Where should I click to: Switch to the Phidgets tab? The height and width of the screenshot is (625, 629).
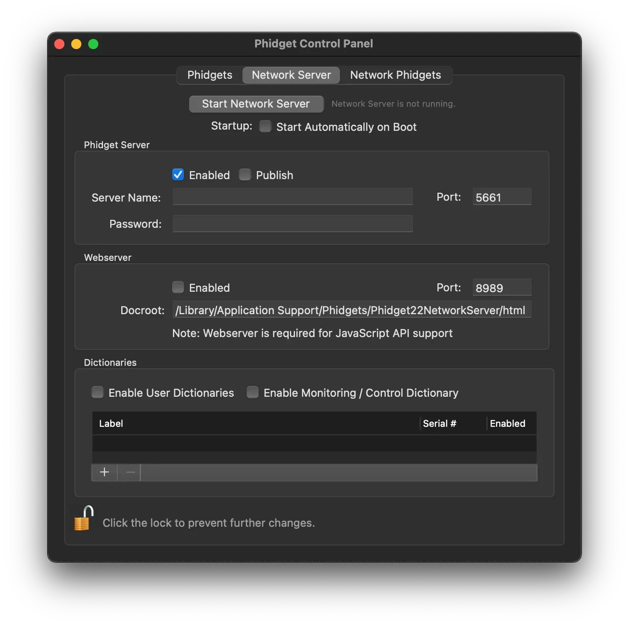coord(210,75)
